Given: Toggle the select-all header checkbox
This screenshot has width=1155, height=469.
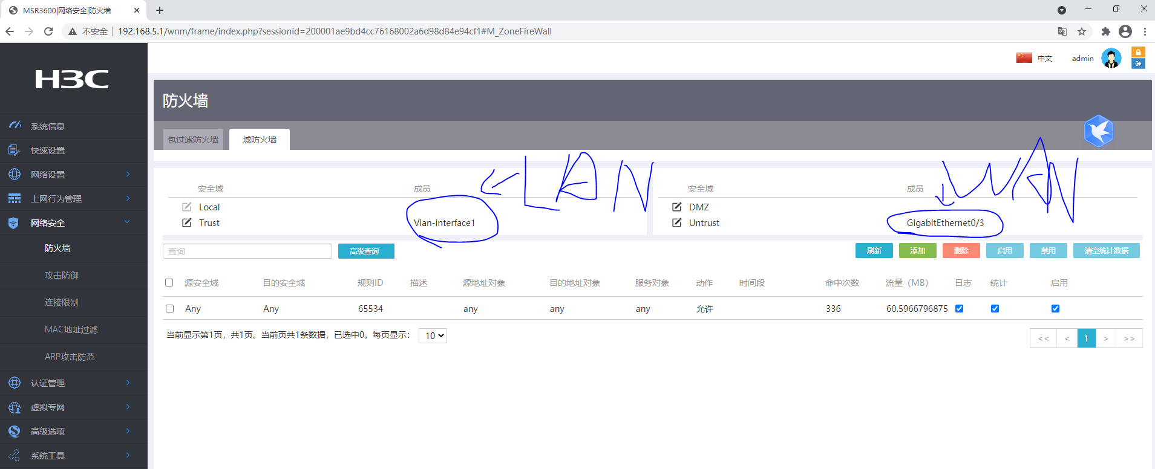Looking at the screenshot, I should pyautogui.click(x=169, y=282).
